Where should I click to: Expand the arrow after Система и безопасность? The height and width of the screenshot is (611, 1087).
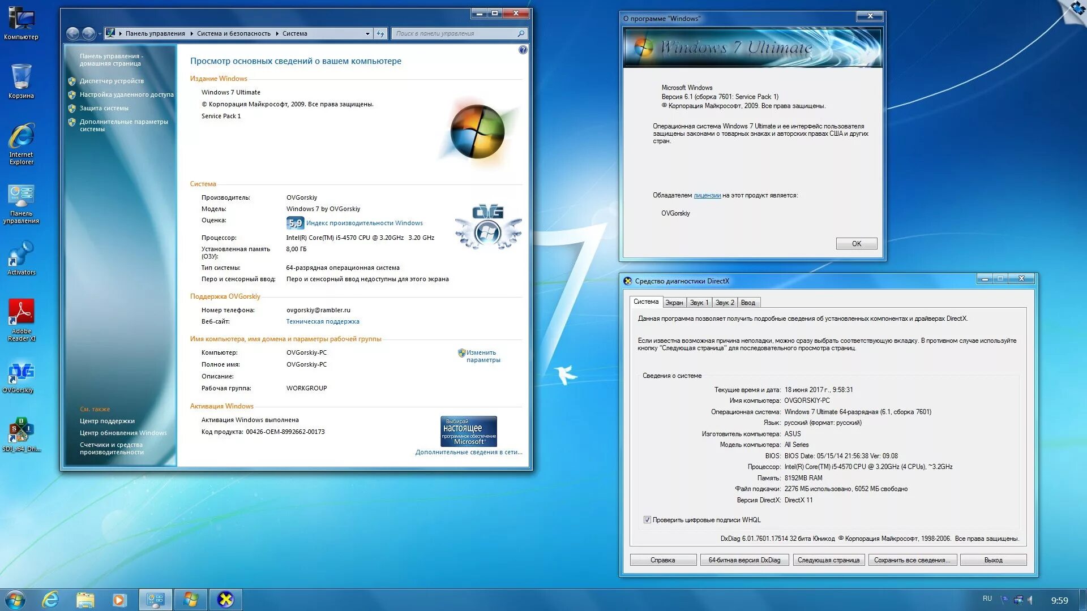(277, 33)
